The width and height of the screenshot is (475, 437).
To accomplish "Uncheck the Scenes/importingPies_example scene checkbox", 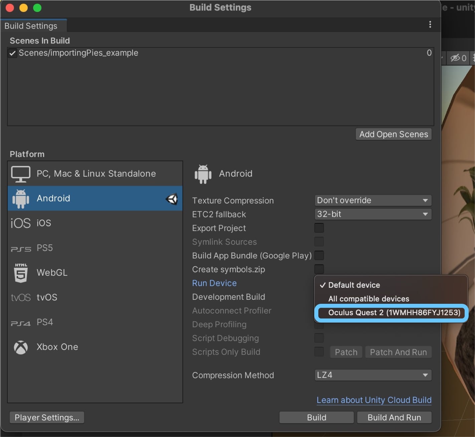I will [12, 53].
